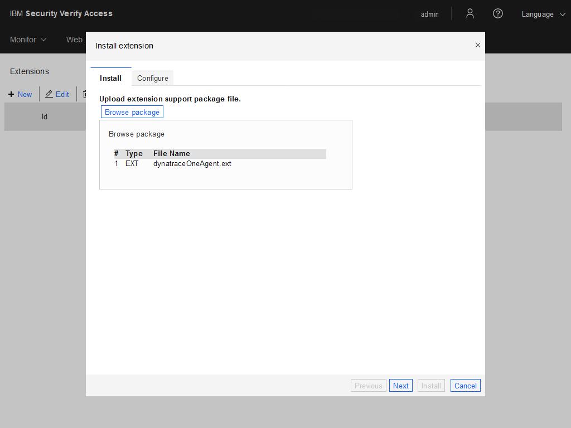Image resolution: width=571 pixels, height=428 pixels.
Task: Click the Edit extension link
Action: pyautogui.click(x=62, y=94)
